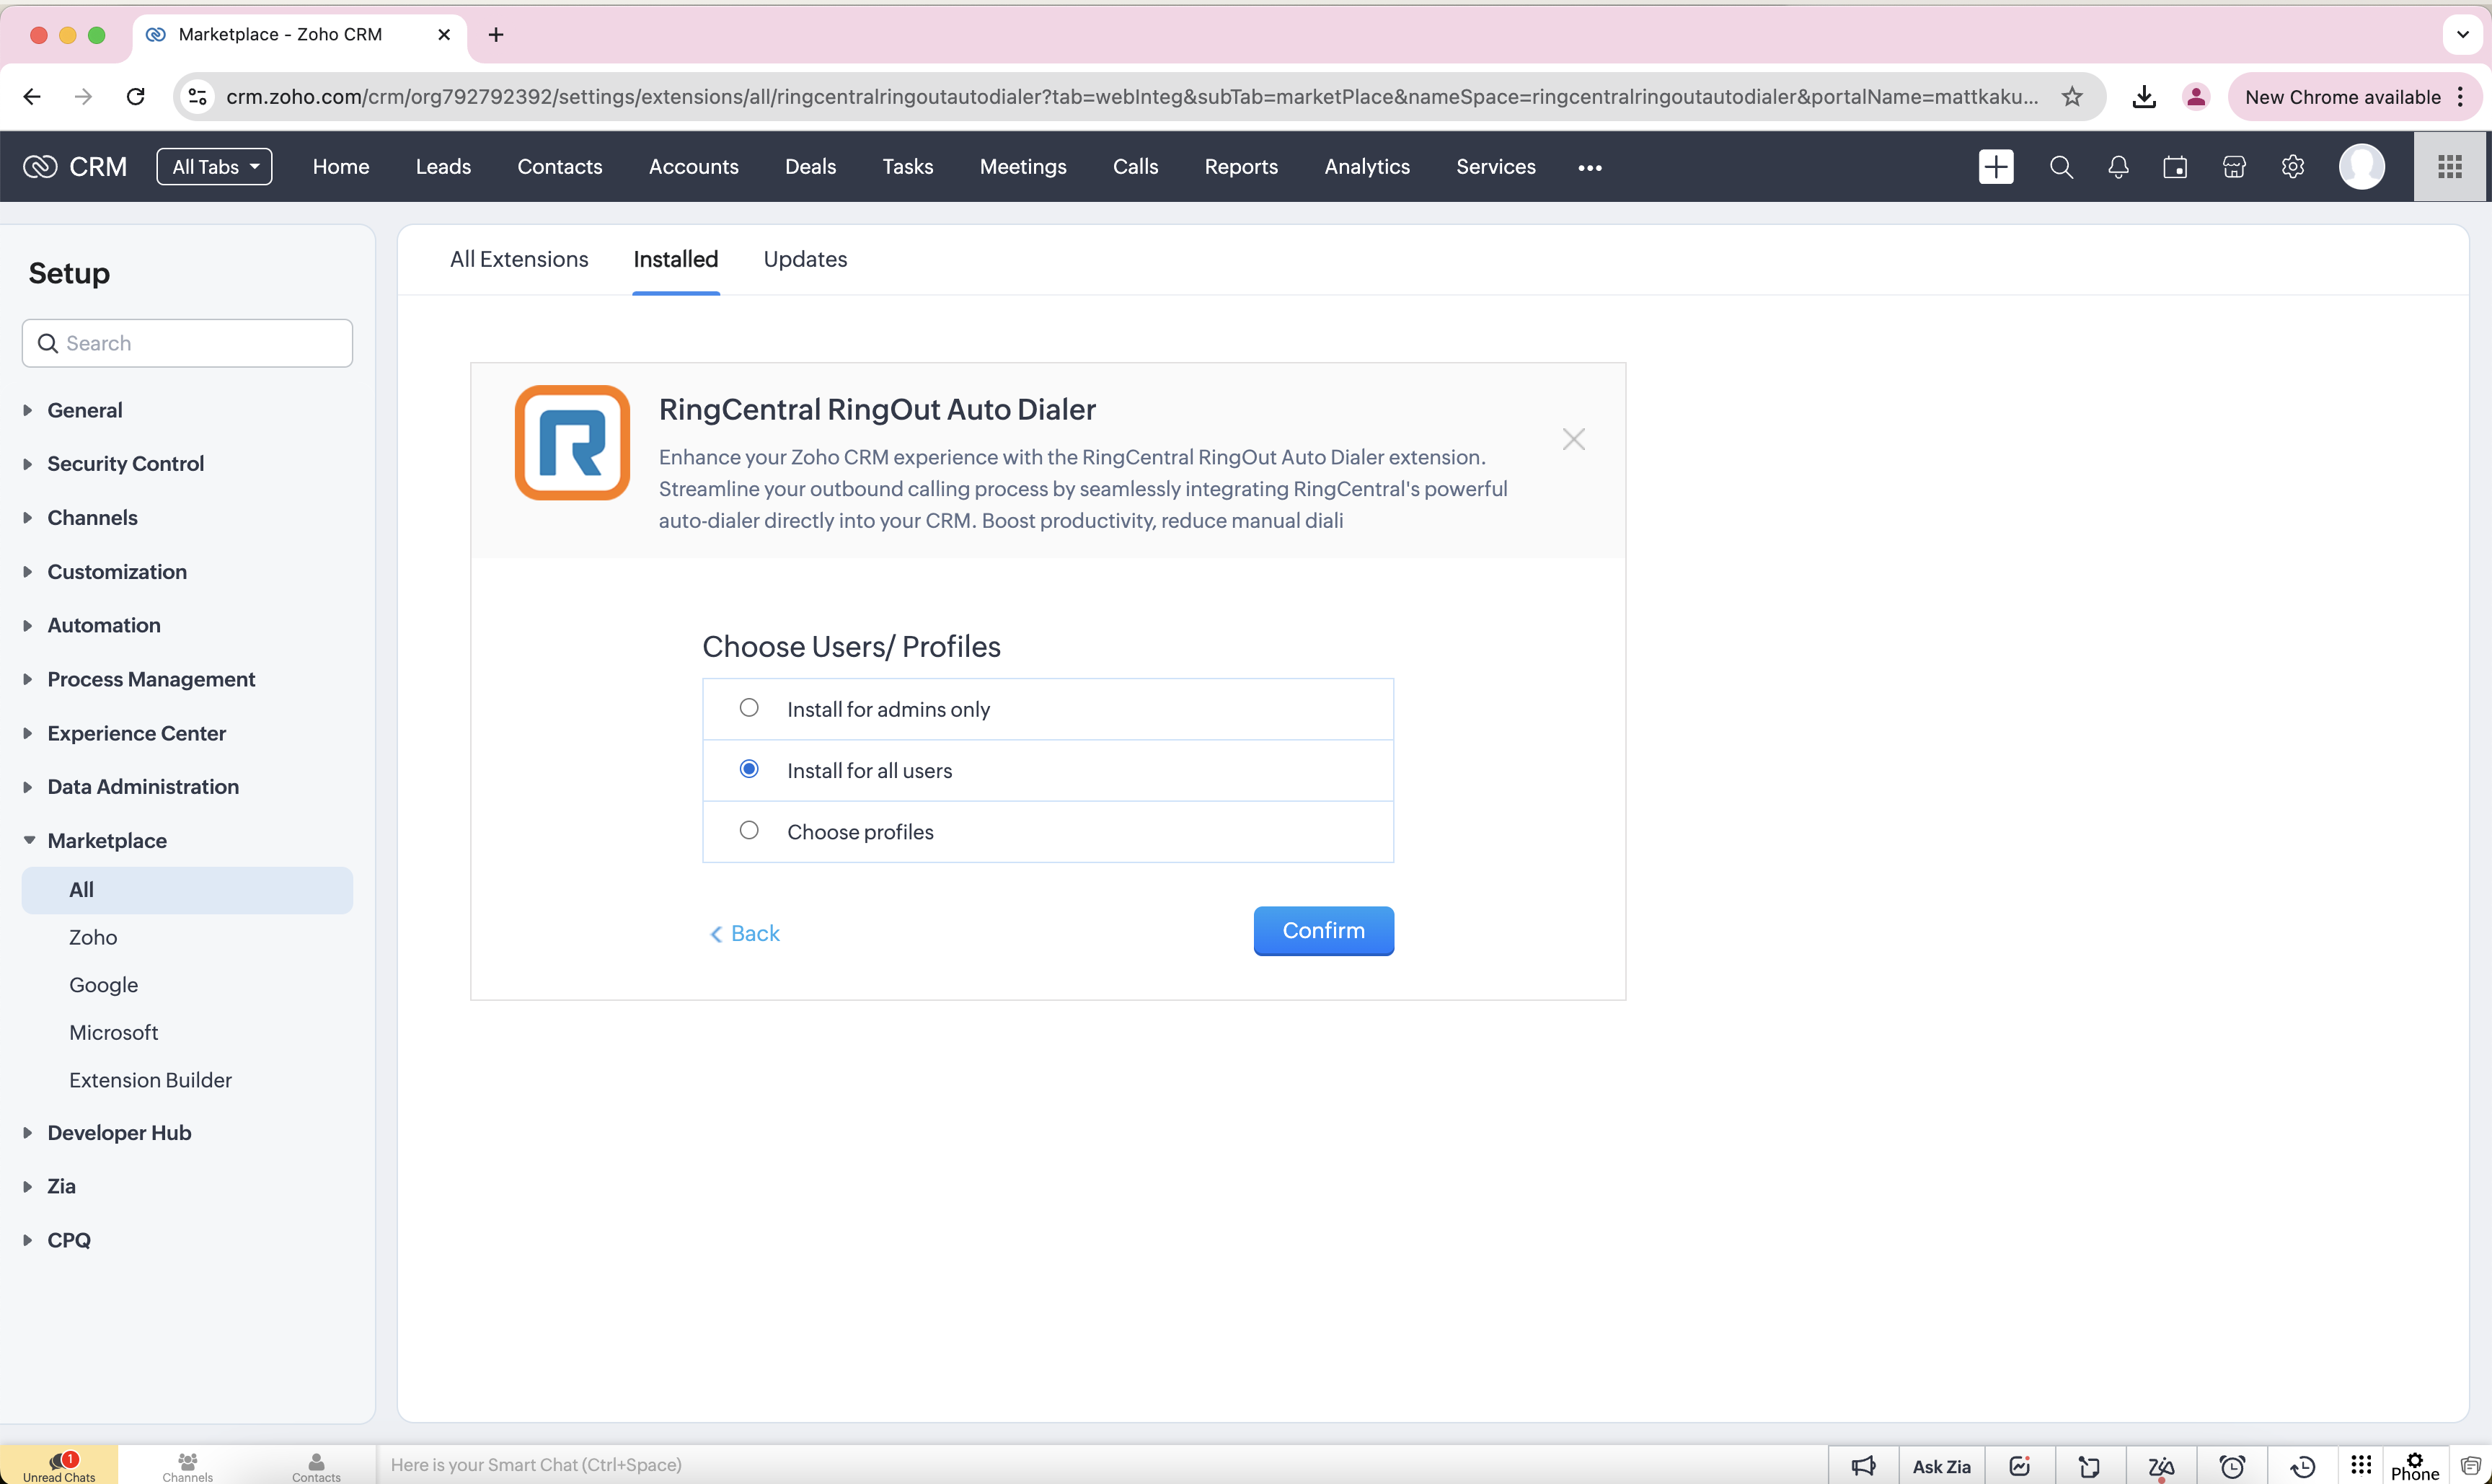The width and height of the screenshot is (2492, 1484).
Task: Click the Setup search field
Action: [x=187, y=343]
